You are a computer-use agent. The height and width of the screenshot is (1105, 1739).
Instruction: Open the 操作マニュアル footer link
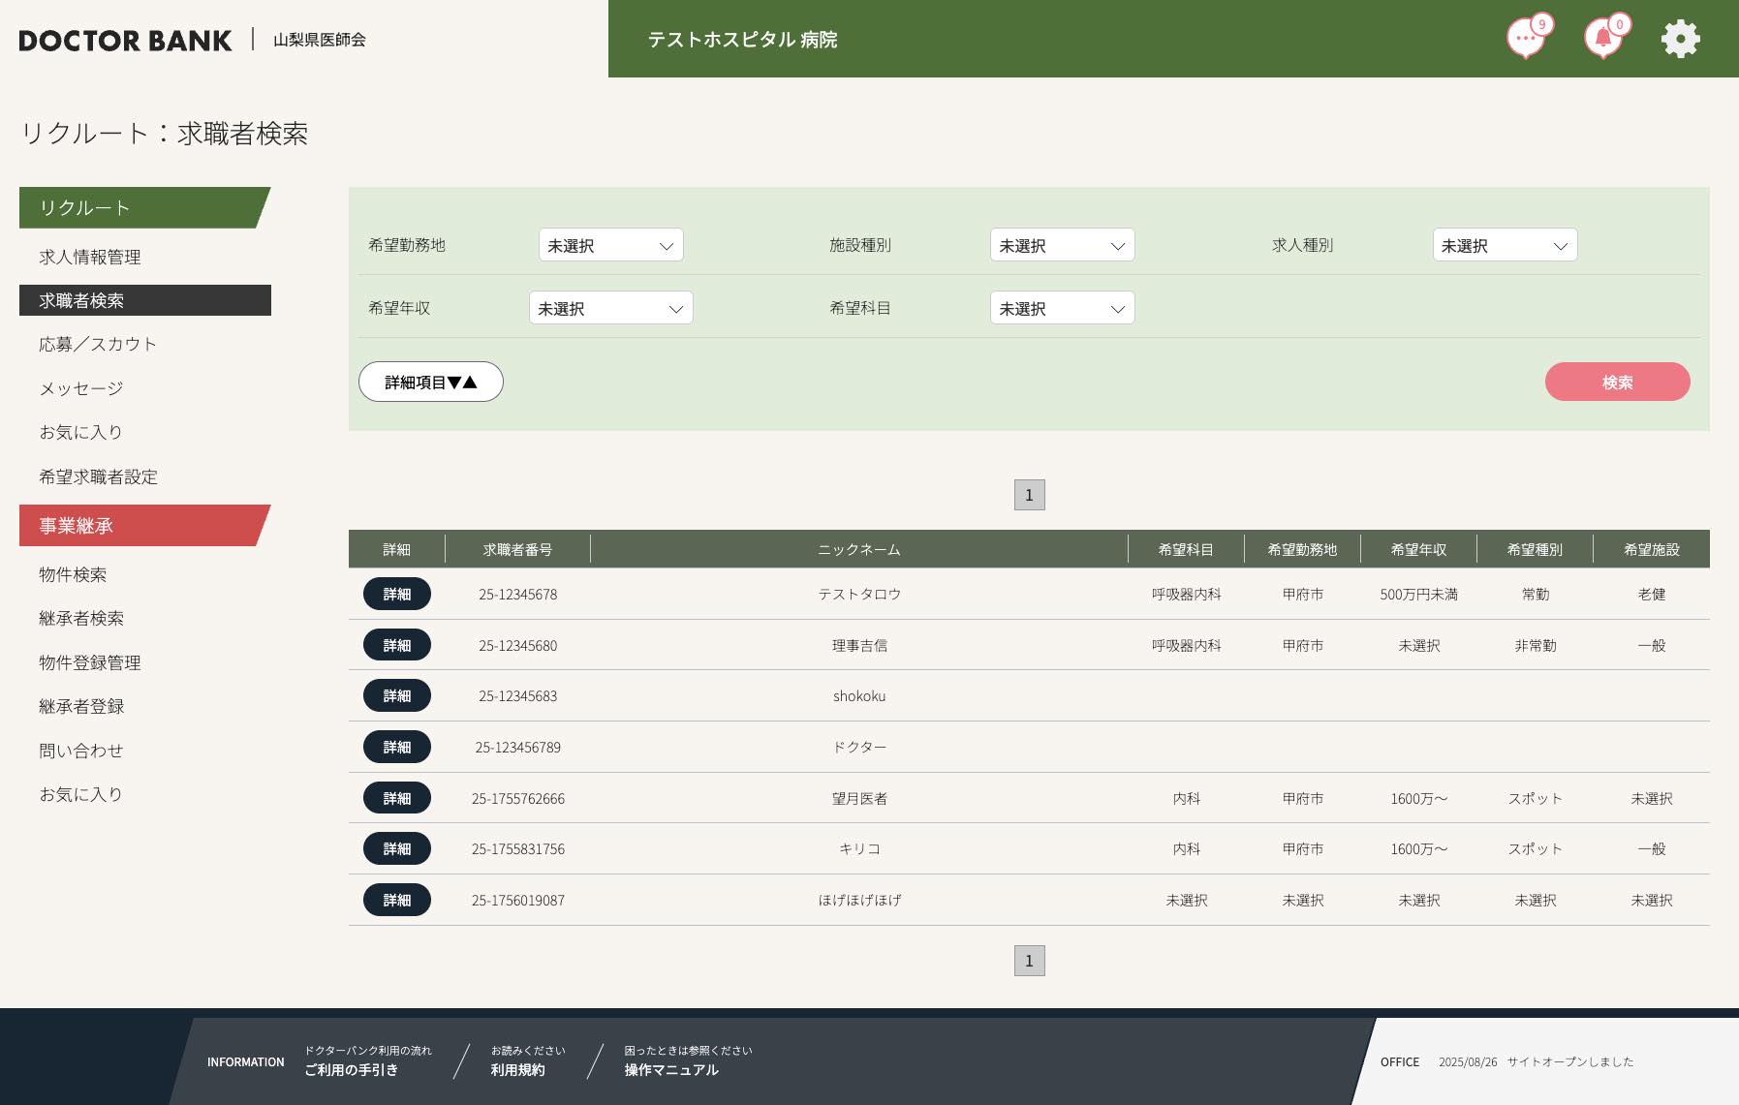coord(671,1069)
